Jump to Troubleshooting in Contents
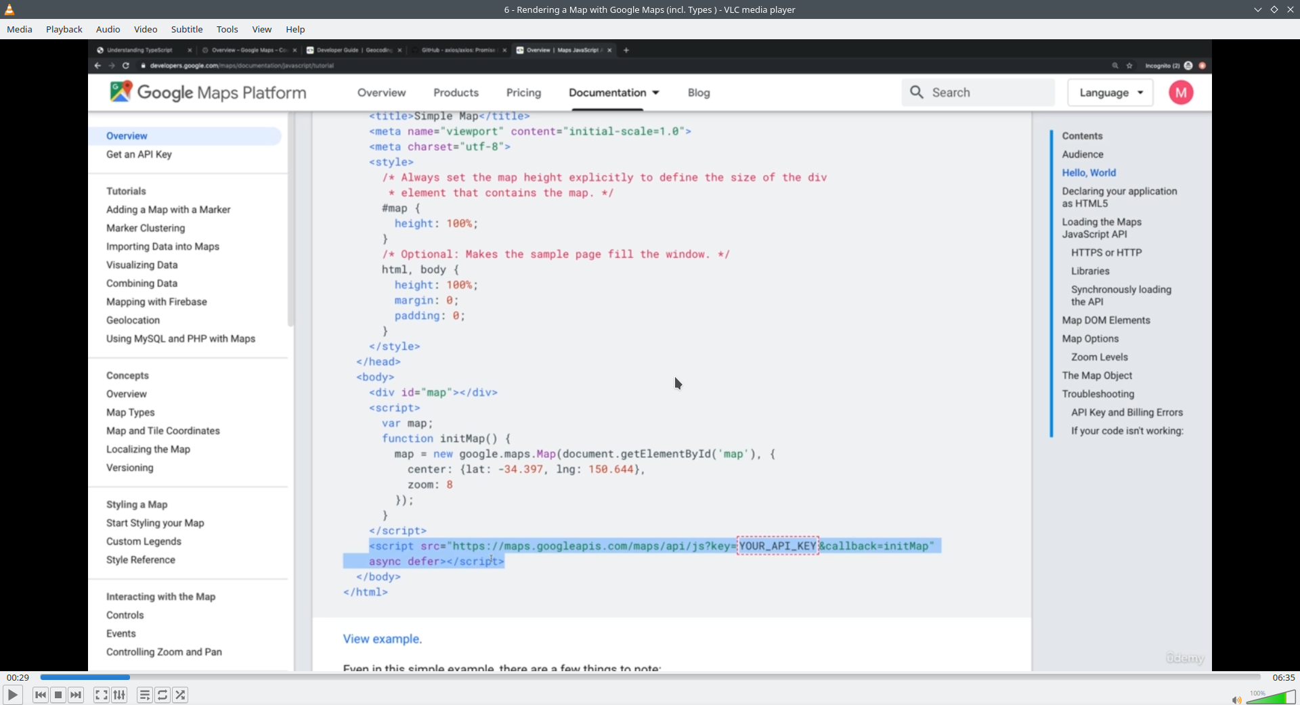 pos(1098,394)
